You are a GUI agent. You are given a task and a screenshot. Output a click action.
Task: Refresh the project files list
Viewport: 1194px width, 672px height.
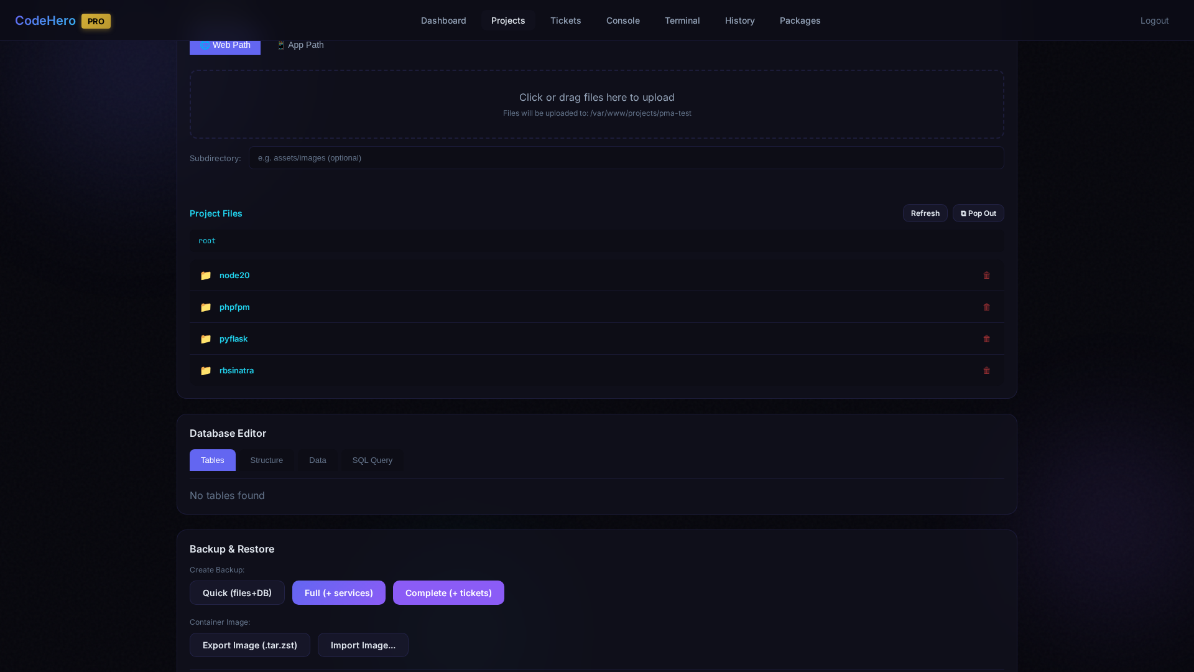[925, 213]
